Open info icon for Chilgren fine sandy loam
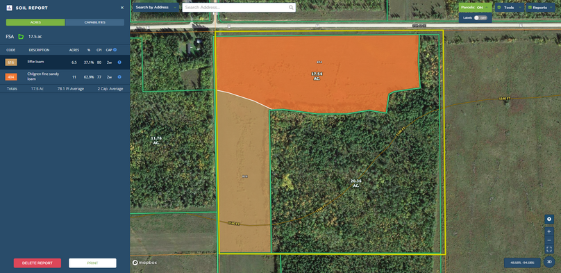This screenshot has width=561, height=273. 119,76
